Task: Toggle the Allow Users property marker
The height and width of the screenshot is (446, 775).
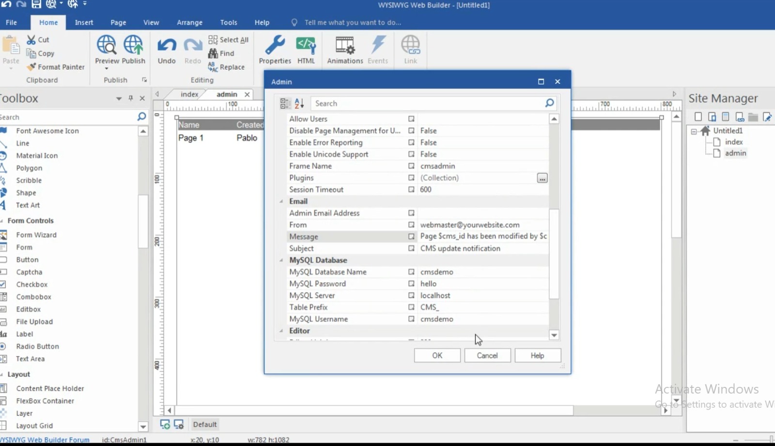Action: pos(411,119)
